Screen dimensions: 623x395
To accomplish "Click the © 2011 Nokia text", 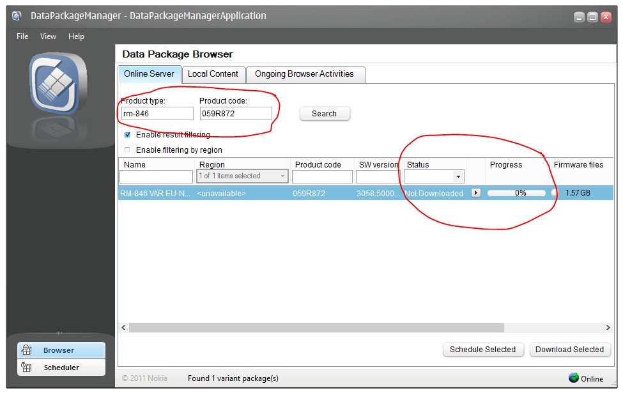I will (x=144, y=378).
